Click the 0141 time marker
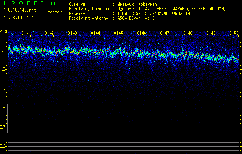242x154 pixels. coord(26,33)
